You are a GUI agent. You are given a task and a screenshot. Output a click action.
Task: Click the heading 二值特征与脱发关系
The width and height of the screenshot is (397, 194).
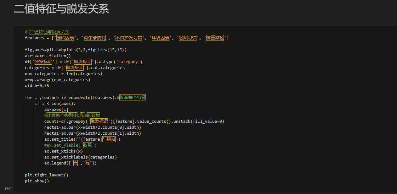pyautogui.click(x=61, y=9)
